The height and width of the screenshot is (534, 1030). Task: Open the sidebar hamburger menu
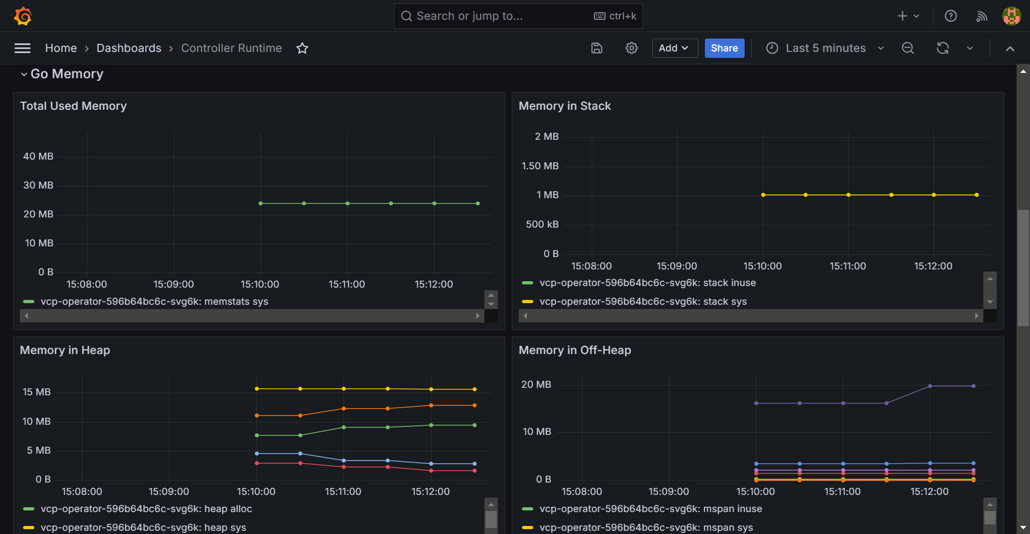[23, 48]
